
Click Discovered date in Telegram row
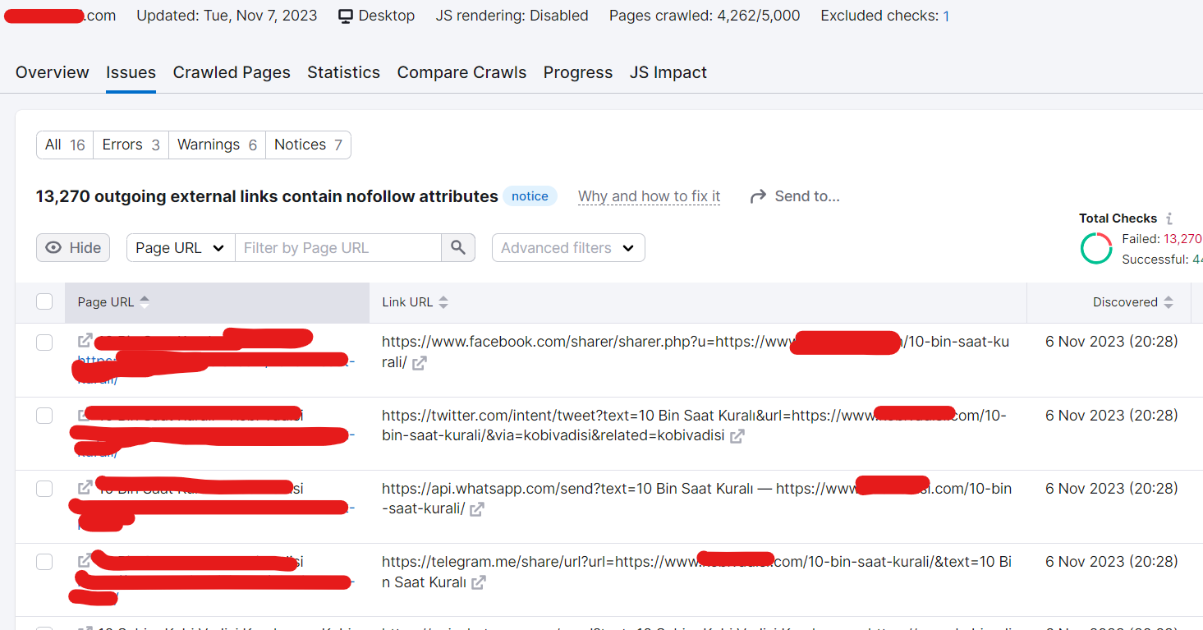point(1112,562)
